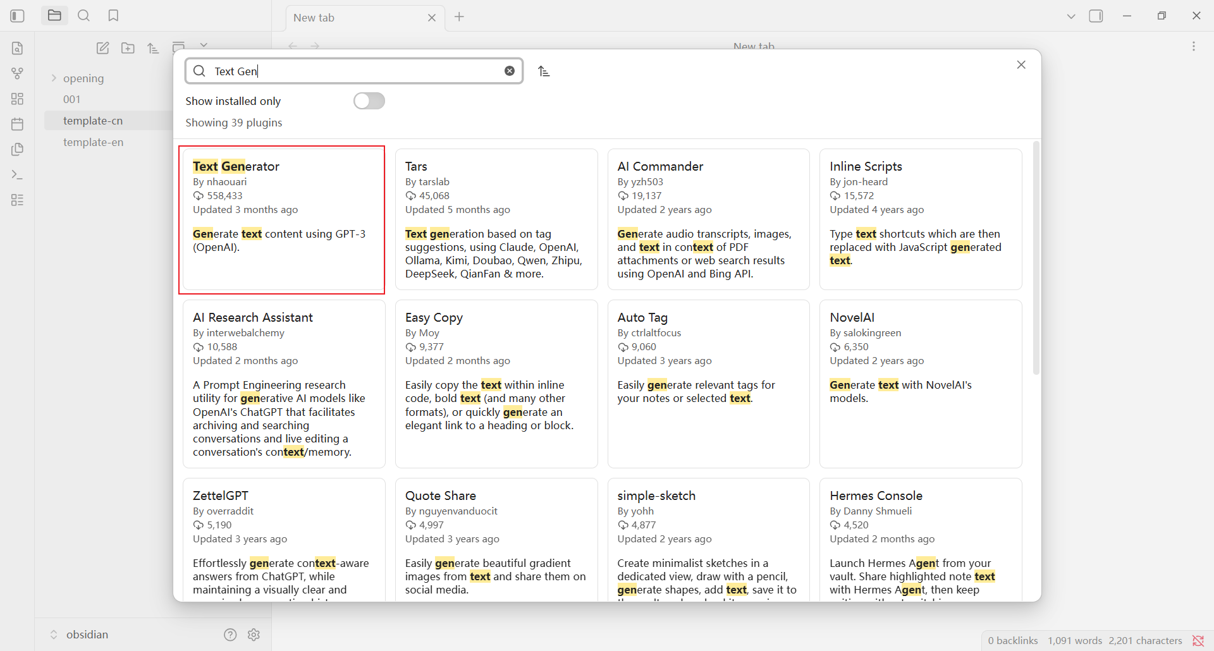
Task: Open the Inline Scripts plugin card
Action: tap(921, 219)
